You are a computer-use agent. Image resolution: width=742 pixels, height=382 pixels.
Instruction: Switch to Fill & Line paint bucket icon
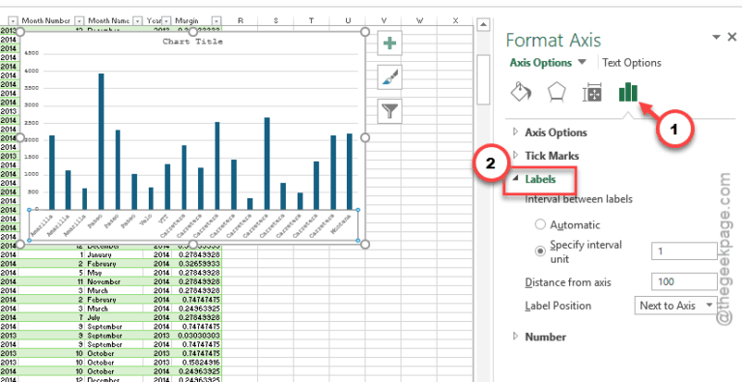click(521, 92)
